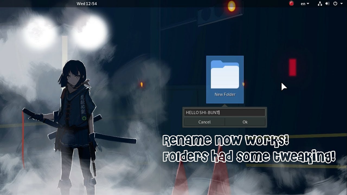Open the power button system menu

pyautogui.click(x=335, y=4)
